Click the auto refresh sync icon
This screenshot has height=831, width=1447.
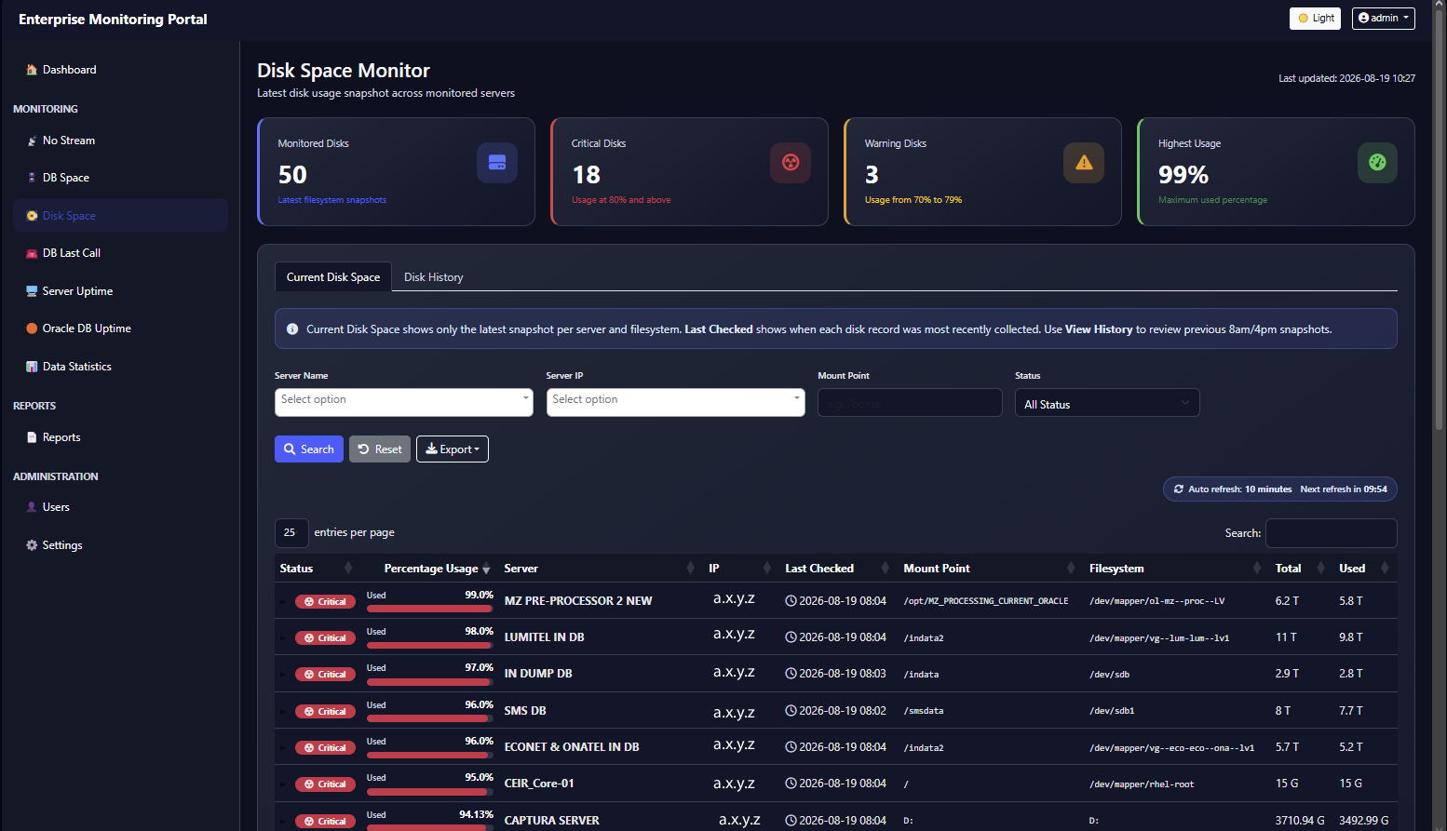pyautogui.click(x=1179, y=489)
